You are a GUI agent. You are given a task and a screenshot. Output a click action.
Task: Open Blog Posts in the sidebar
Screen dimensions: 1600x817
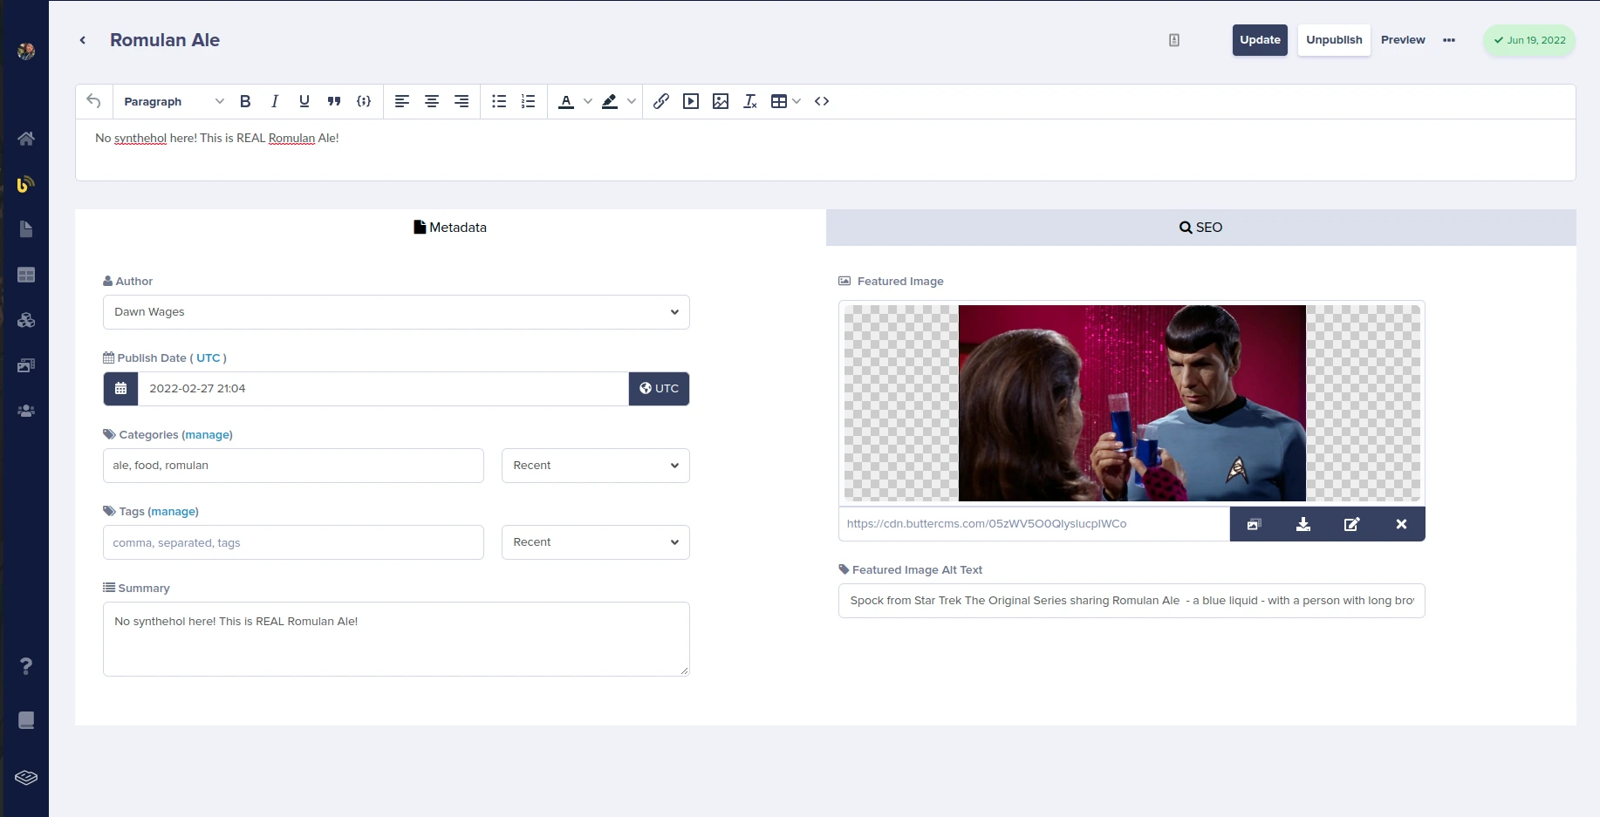pyautogui.click(x=26, y=184)
